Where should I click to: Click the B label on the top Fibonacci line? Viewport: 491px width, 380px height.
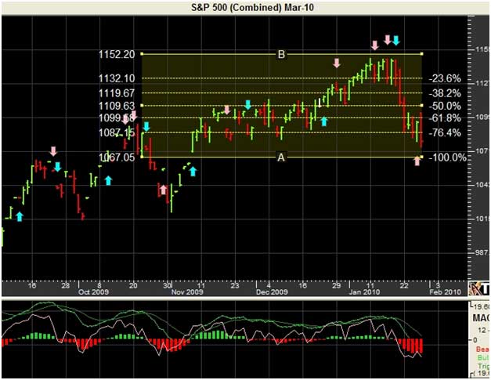(x=281, y=55)
